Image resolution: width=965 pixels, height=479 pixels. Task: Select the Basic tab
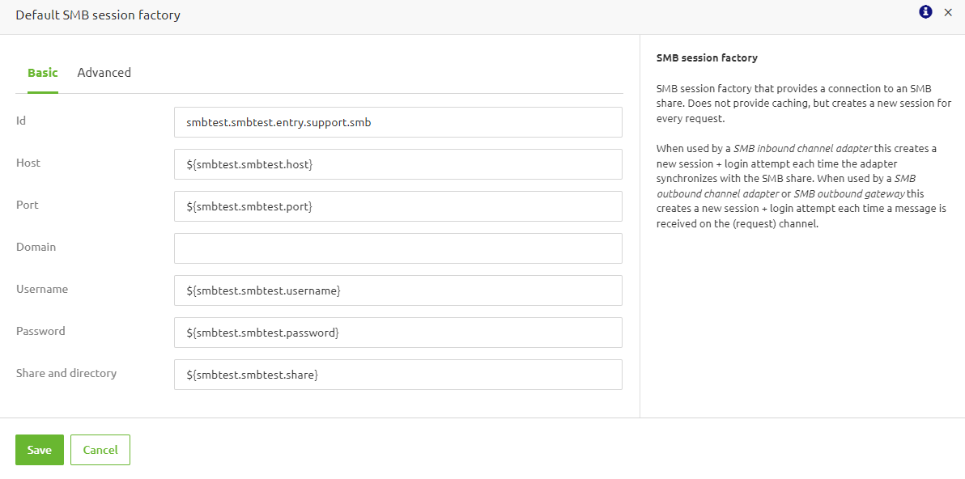[42, 72]
